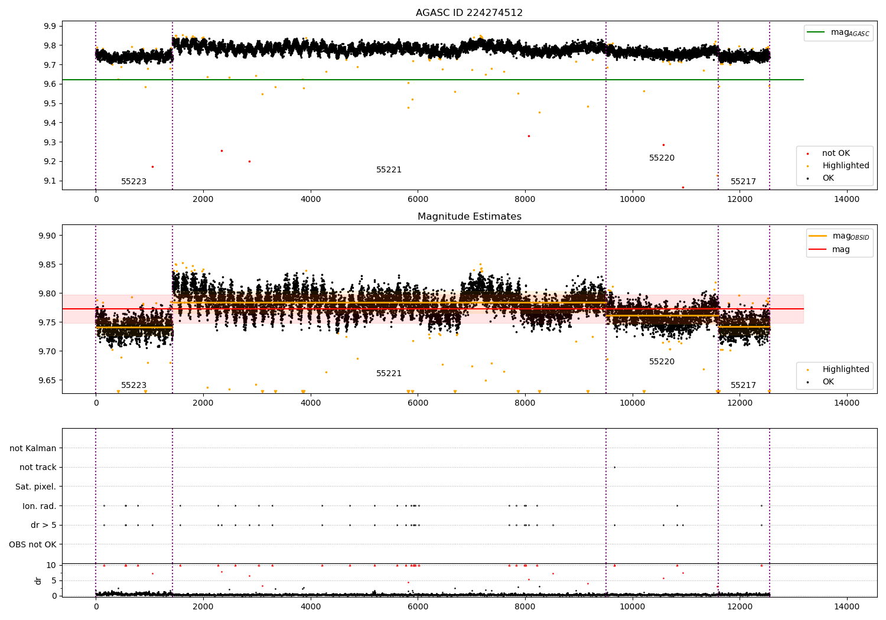
Task: Click y-tick 9.3 in the top plot
Action: (x=49, y=142)
